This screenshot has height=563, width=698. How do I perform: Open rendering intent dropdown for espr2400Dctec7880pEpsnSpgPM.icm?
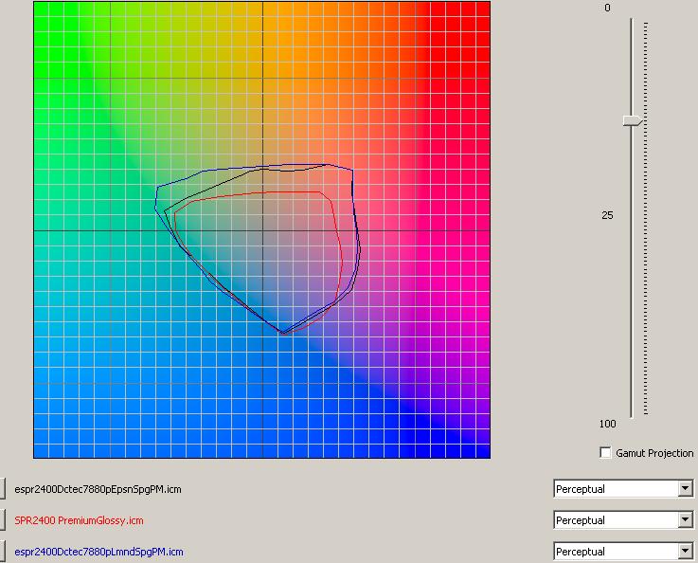pyautogui.click(x=686, y=489)
